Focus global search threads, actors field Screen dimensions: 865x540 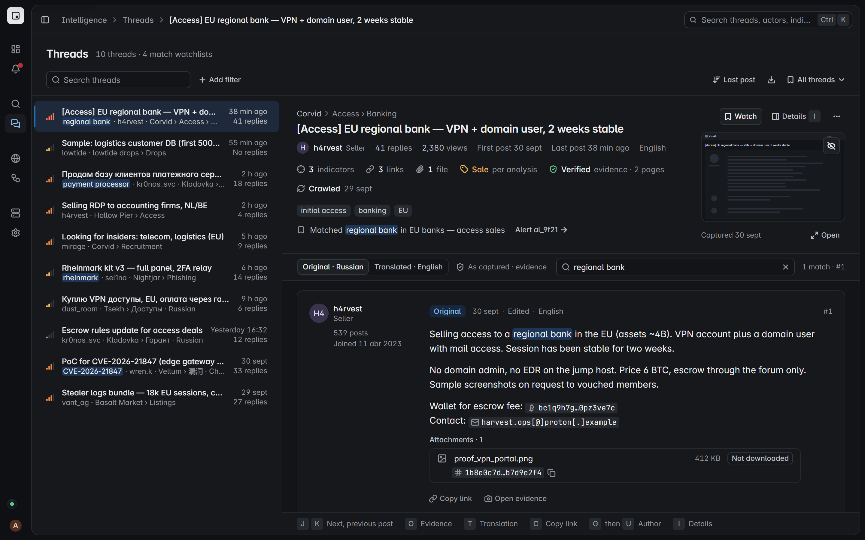point(768,20)
